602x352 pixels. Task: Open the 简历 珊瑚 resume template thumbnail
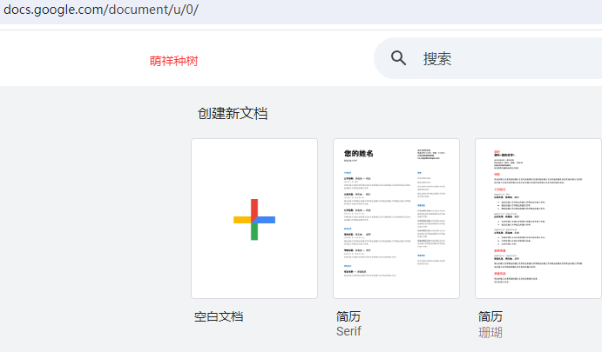pyautogui.click(x=538, y=218)
